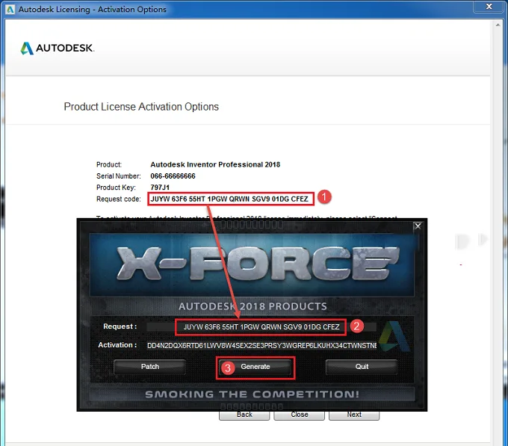Click the Autodesk logo in the header
Viewport: 508px width, 446px height.
point(58,49)
